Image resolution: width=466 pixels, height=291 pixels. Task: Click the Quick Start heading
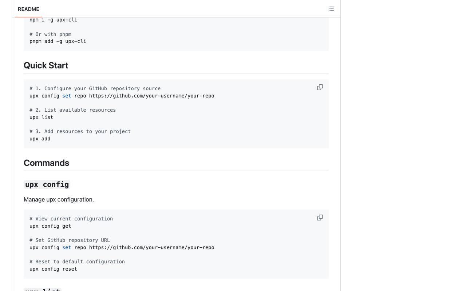46,65
